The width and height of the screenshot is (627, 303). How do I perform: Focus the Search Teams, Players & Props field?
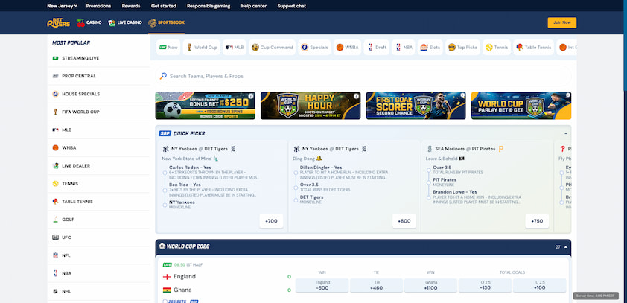point(363,76)
